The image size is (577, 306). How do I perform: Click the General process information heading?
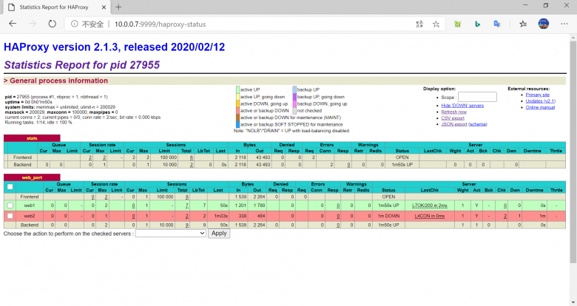click(x=59, y=81)
